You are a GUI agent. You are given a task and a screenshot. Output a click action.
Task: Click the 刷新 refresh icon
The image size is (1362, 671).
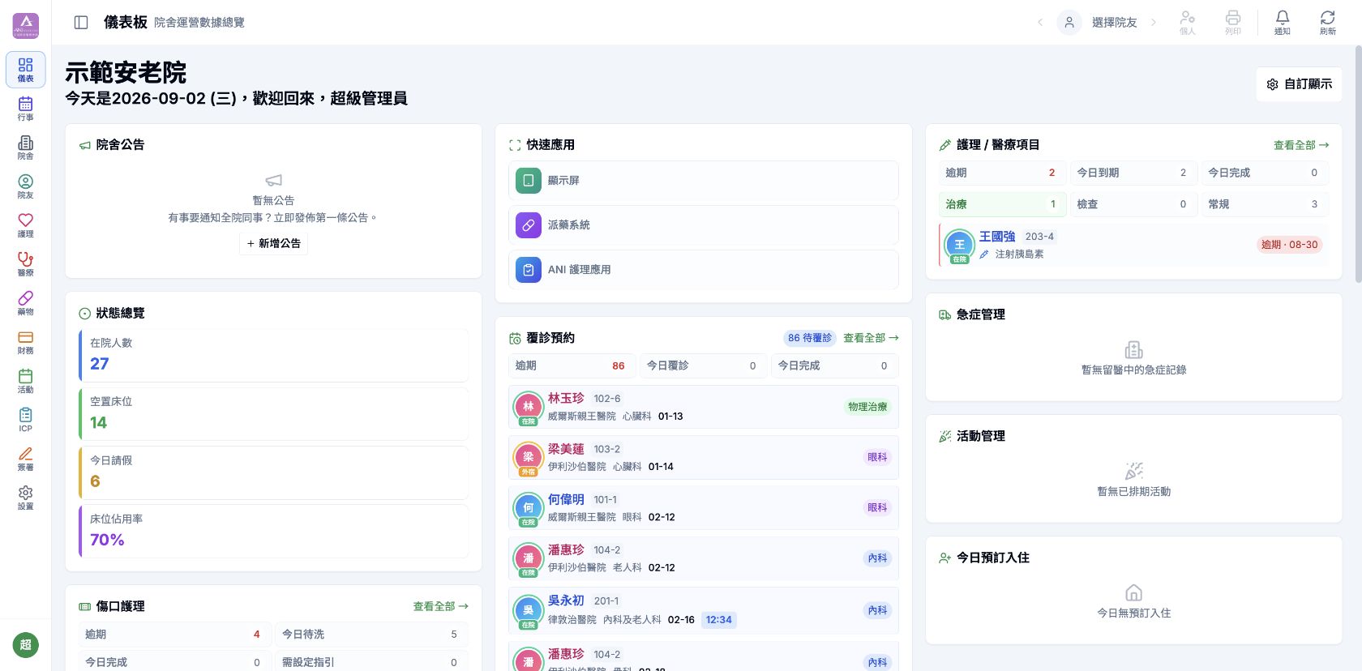1328,23
